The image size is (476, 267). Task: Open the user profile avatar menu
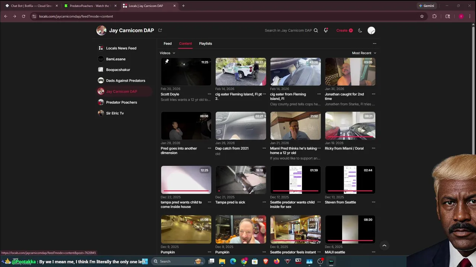pyautogui.click(x=371, y=30)
